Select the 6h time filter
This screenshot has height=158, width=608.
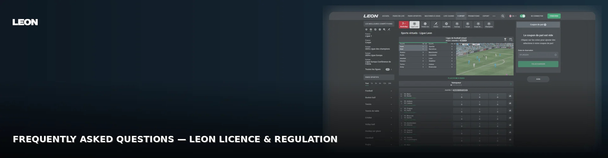tap(380, 83)
